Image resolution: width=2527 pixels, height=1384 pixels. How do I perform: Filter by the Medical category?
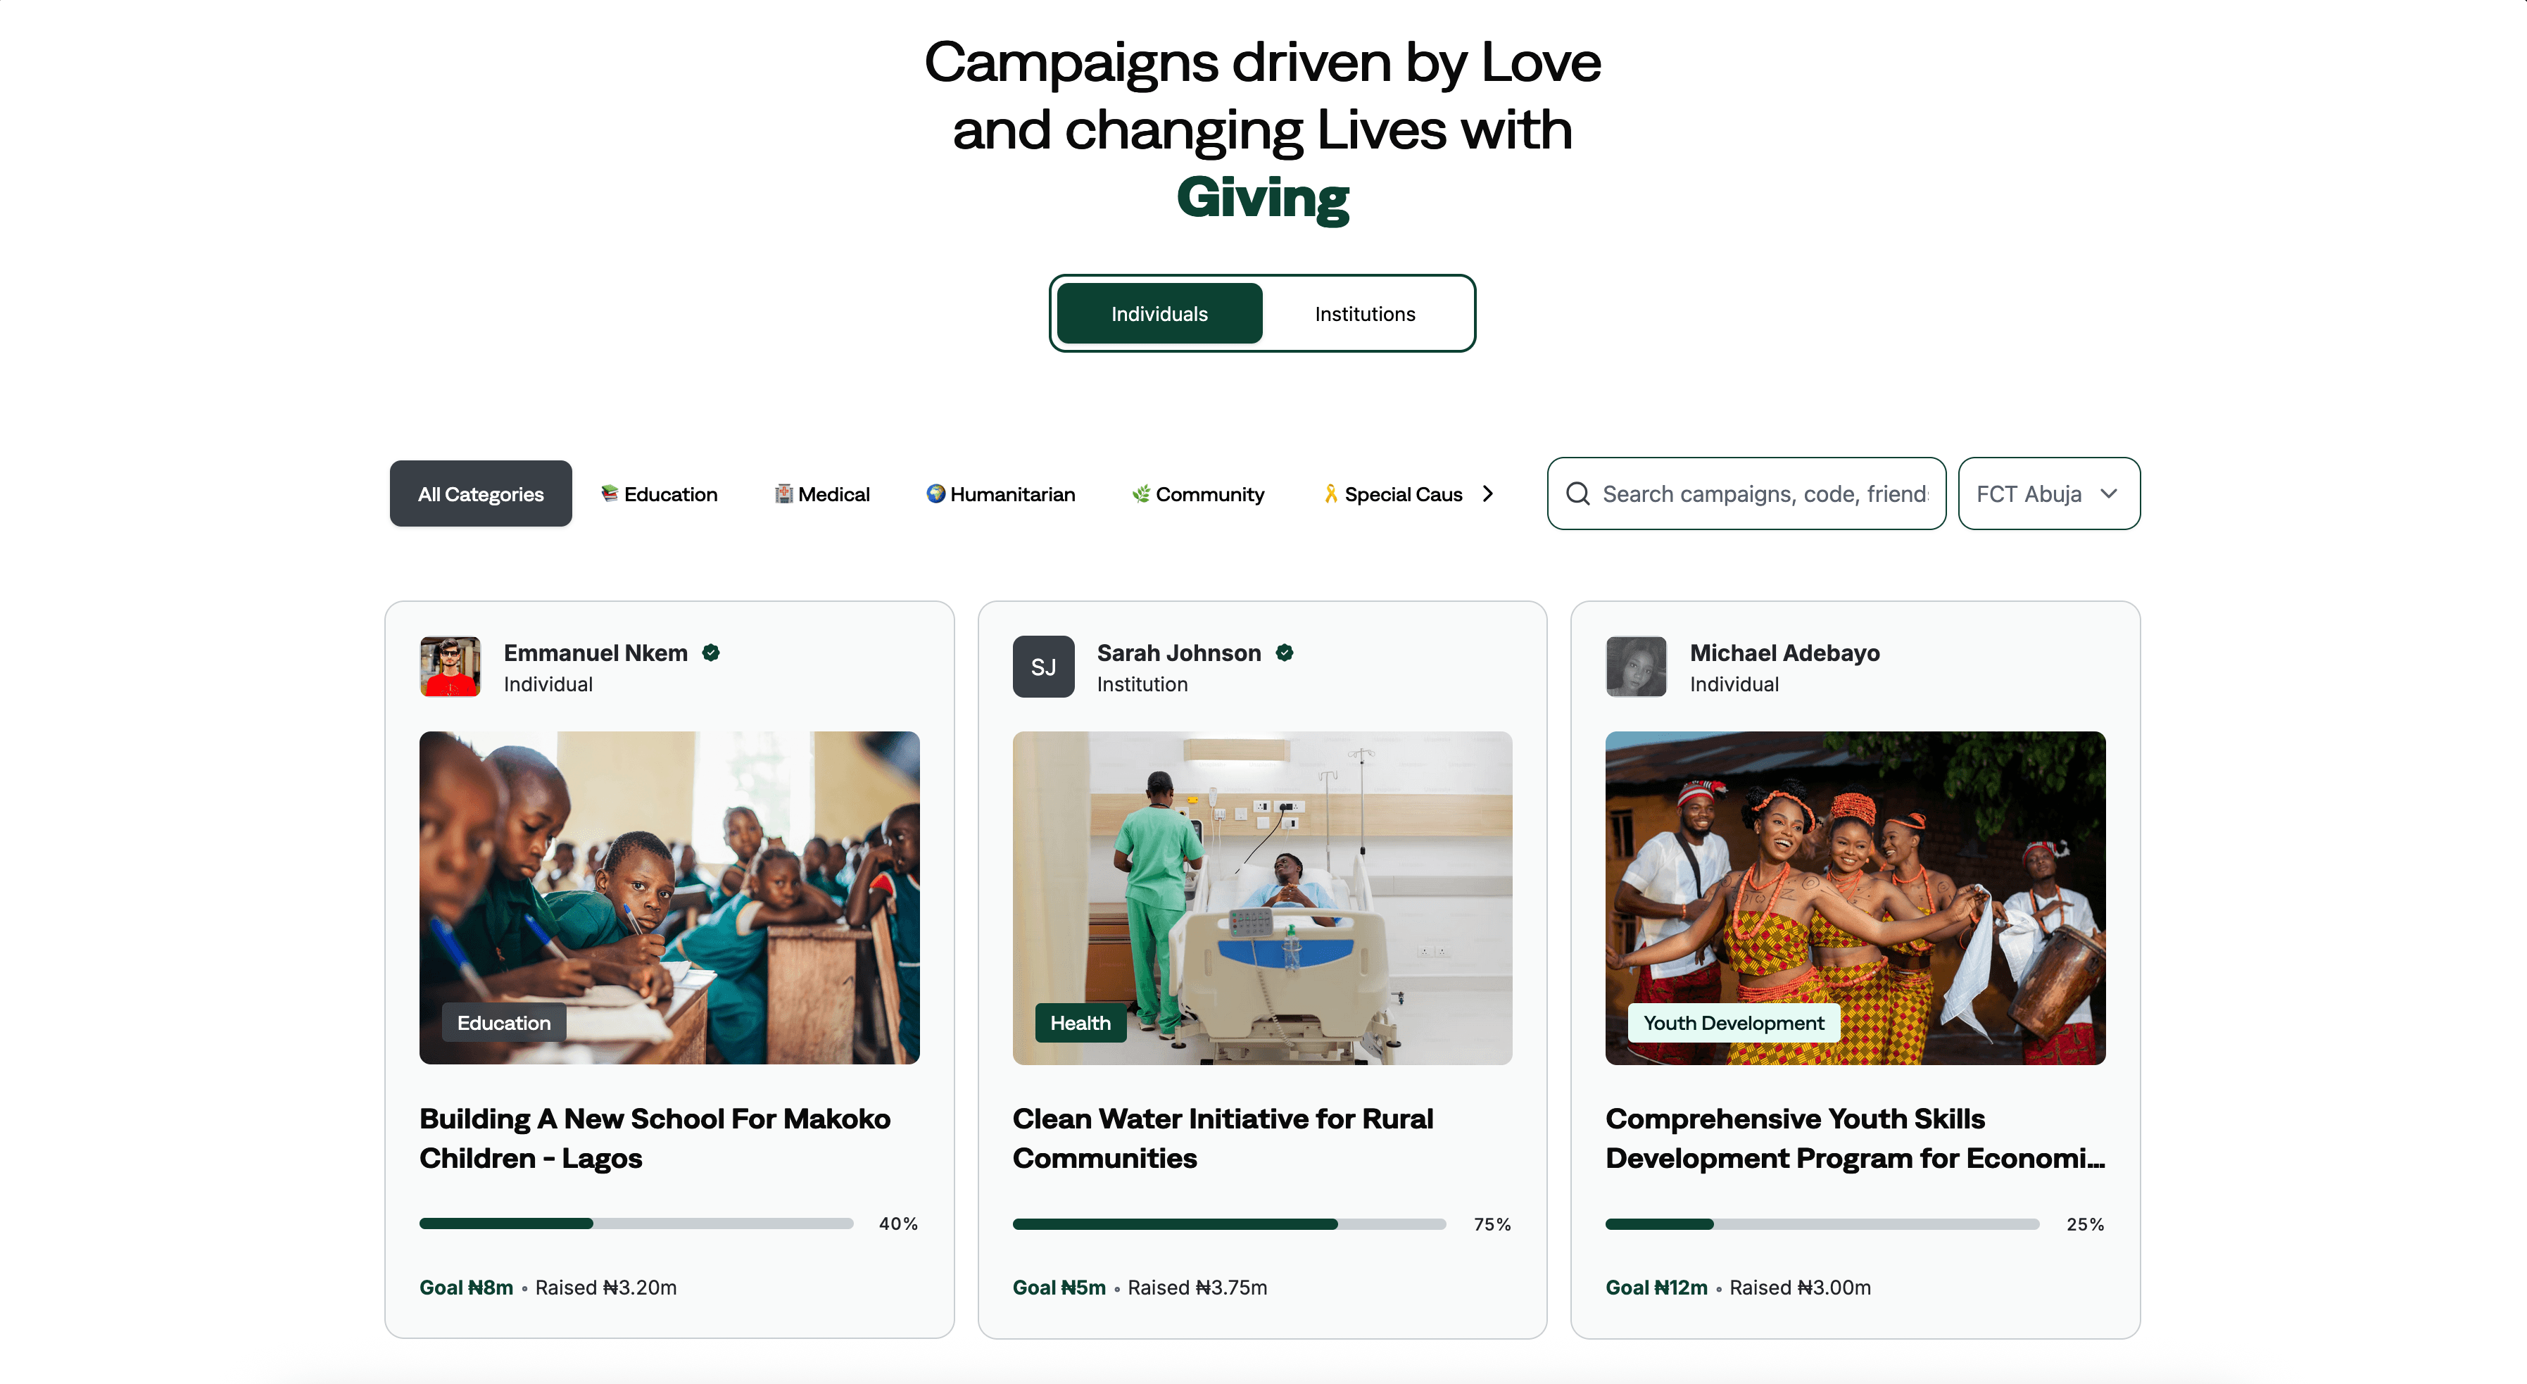click(822, 494)
